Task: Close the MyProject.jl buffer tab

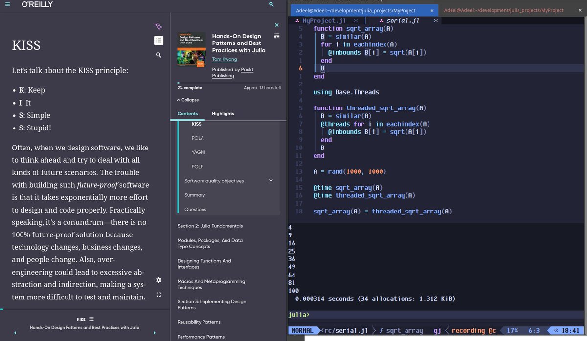Action: [356, 21]
